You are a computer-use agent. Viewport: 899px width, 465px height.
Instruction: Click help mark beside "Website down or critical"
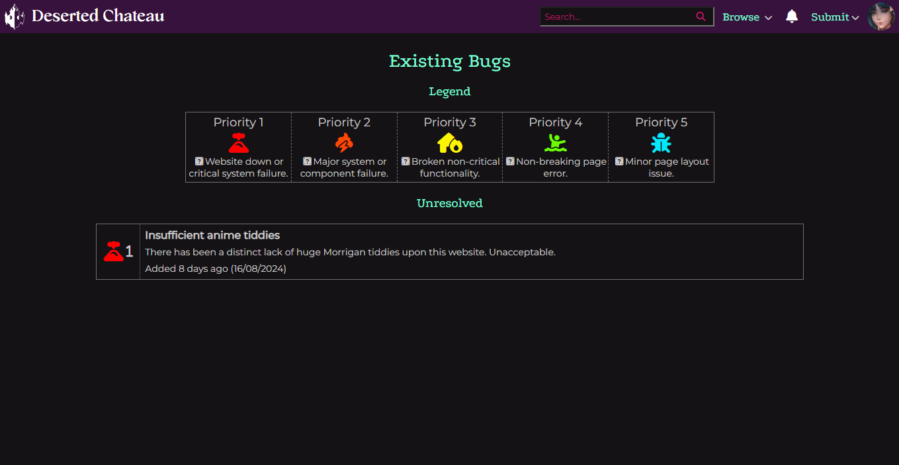tap(199, 161)
